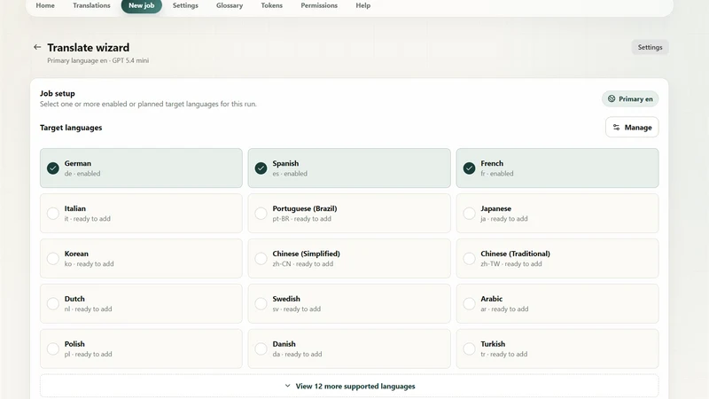Viewport: 709px width, 399px height.
Task: Select the Turkish radio circle
Action: (x=470, y=348)
